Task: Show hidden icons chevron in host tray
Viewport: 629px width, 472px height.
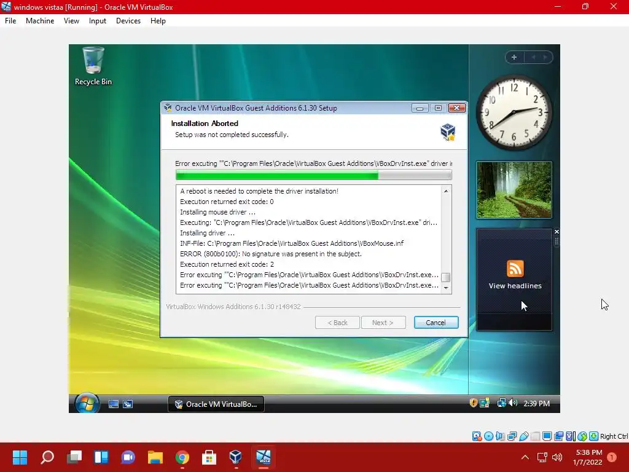Action: coord(525,457)
